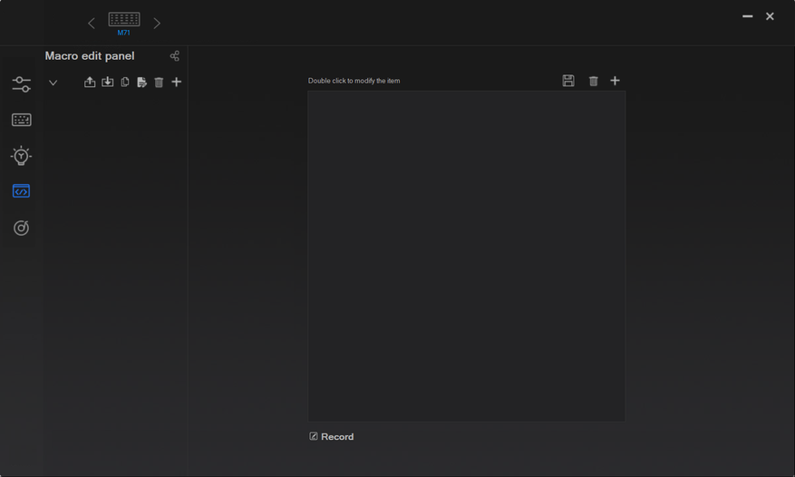Expand the macro list dropdown chevron
Screen dimensions: 795x477
(x=53, y=83)
